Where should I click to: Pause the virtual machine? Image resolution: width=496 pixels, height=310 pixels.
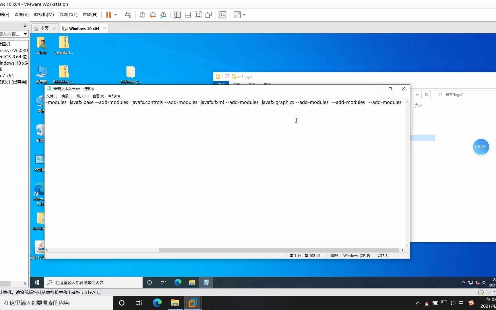(x=108, y=15)
